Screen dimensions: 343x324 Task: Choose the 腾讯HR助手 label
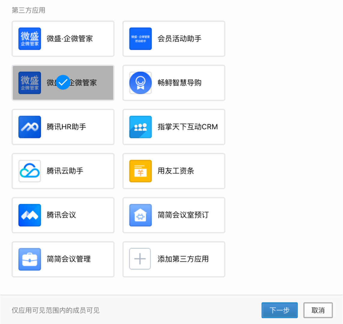(x=67, y=127)
